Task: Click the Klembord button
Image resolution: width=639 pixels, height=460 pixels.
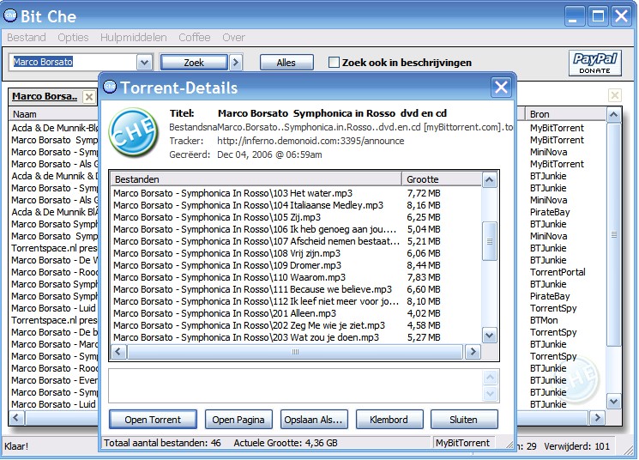Action: click(389, 420)
